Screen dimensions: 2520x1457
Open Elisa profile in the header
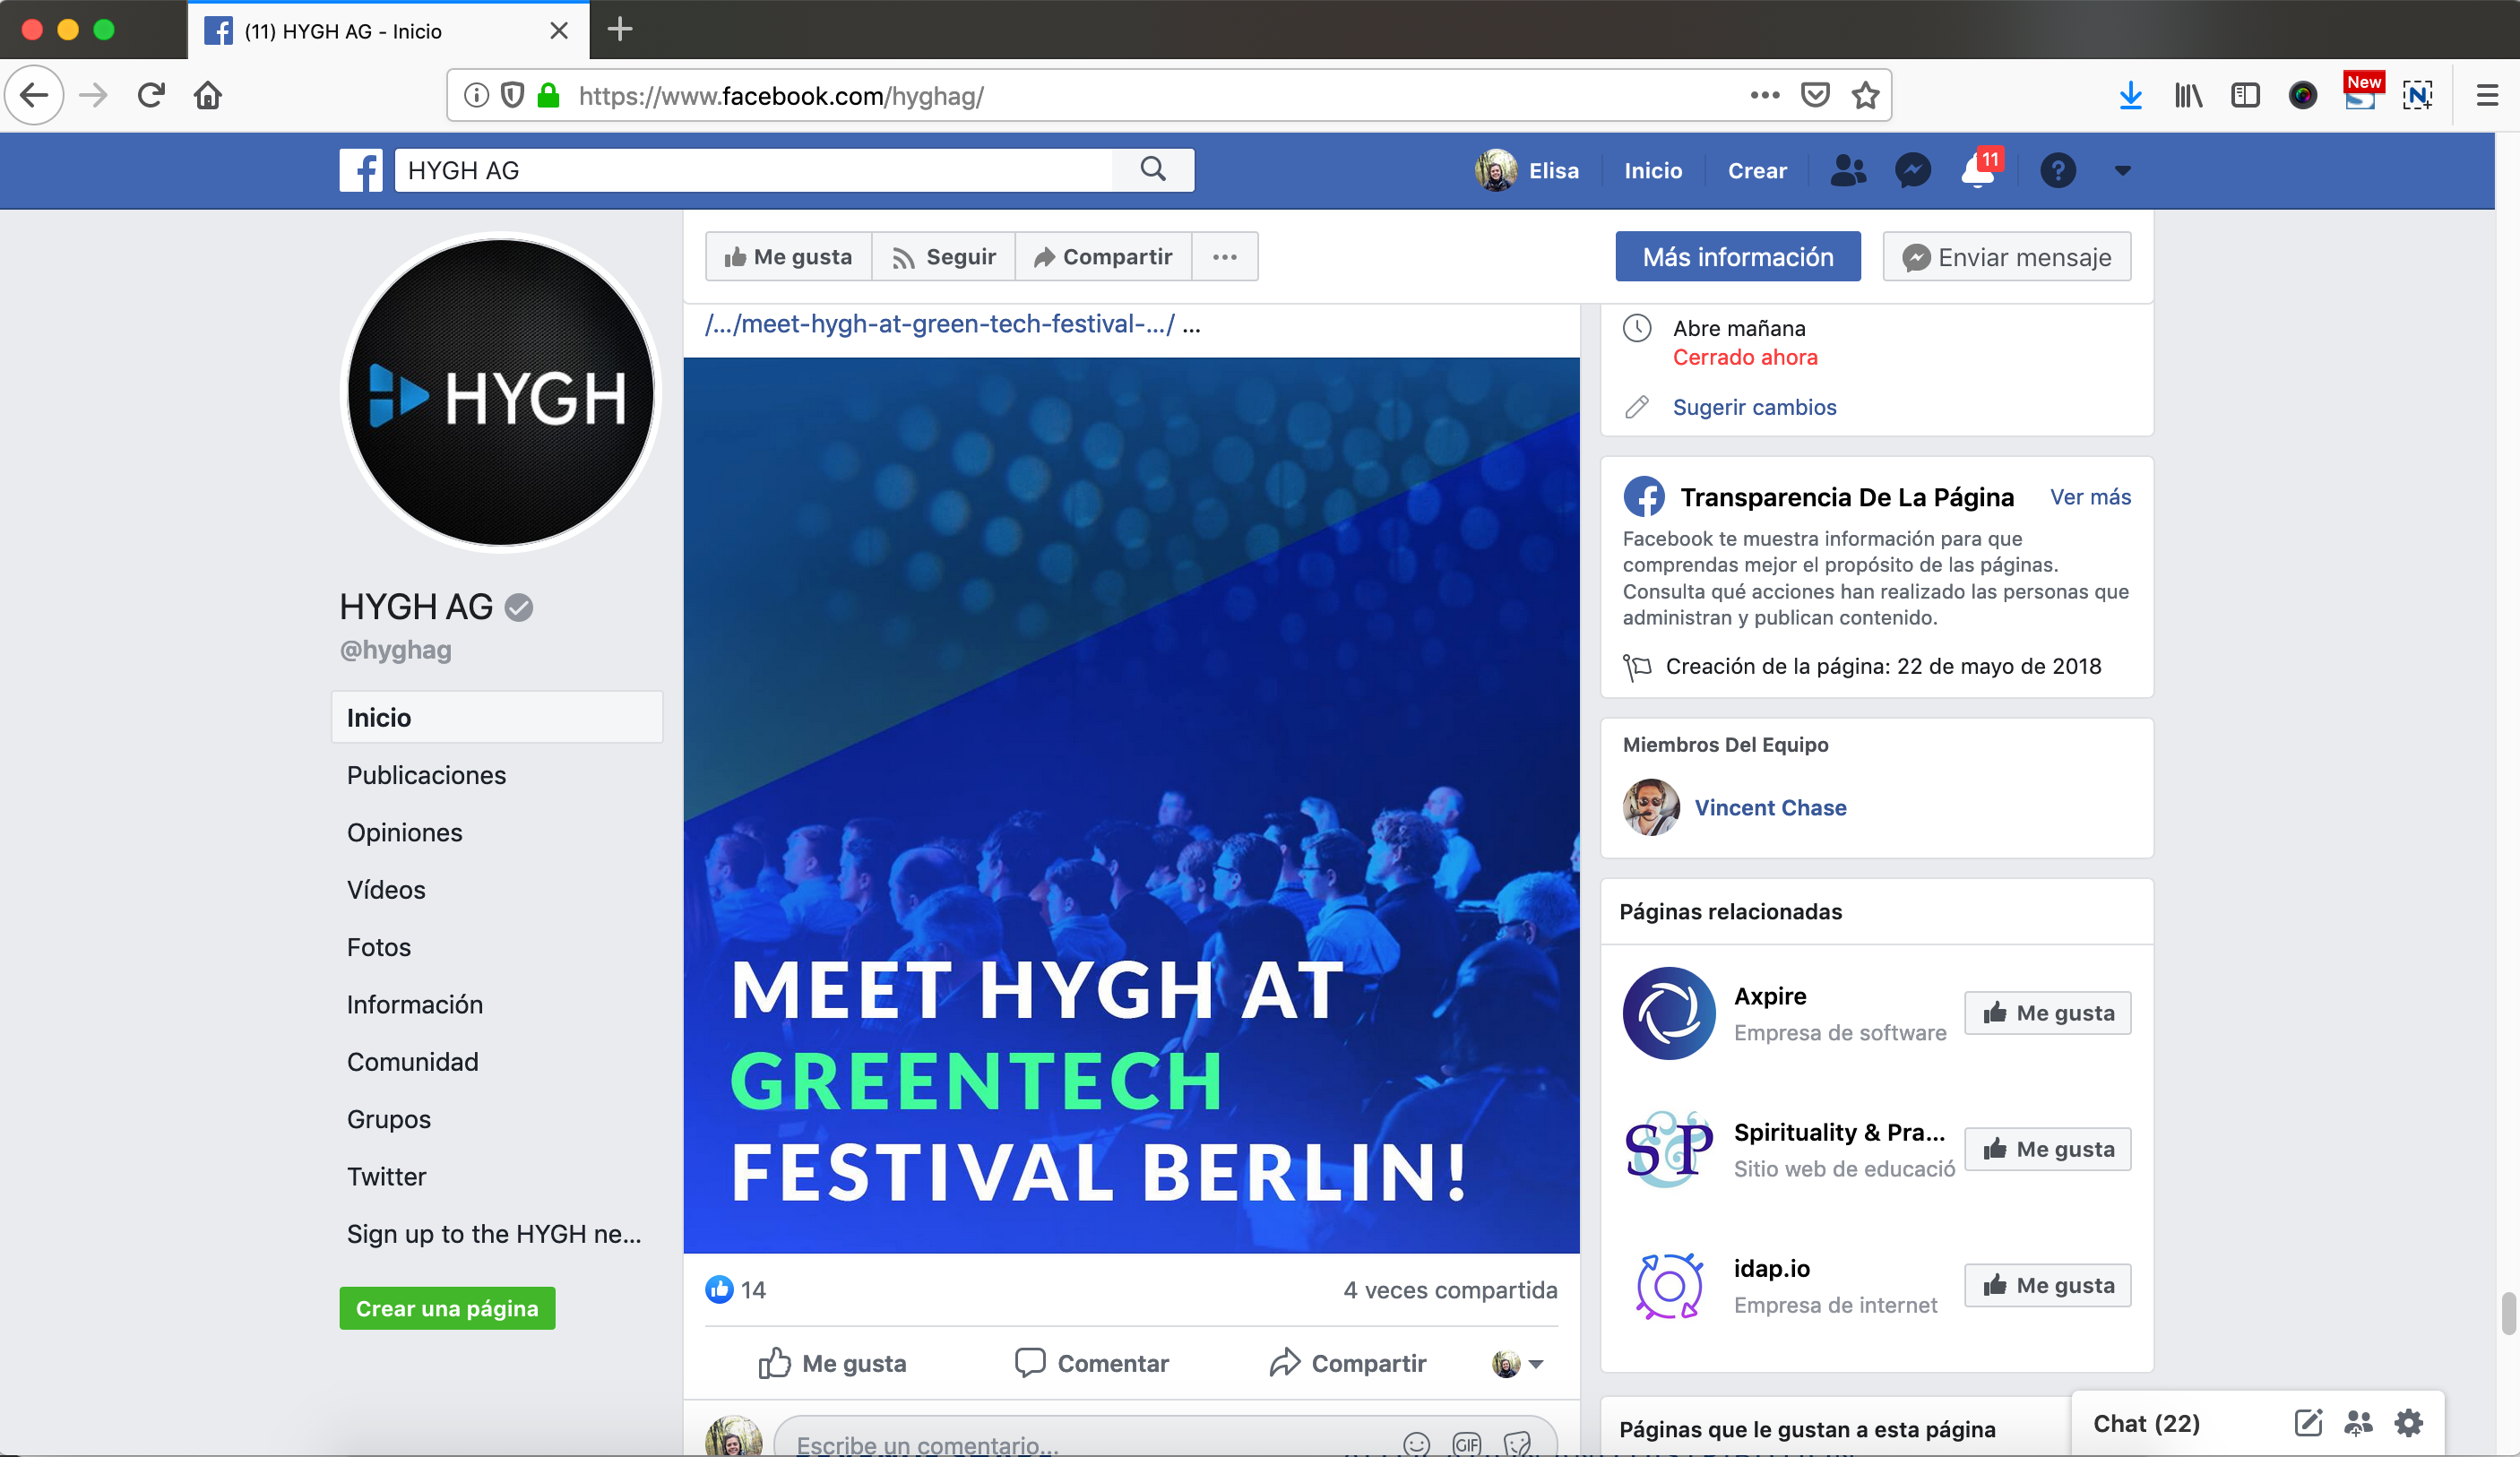pyautogui.click(x=1527, y=171)
